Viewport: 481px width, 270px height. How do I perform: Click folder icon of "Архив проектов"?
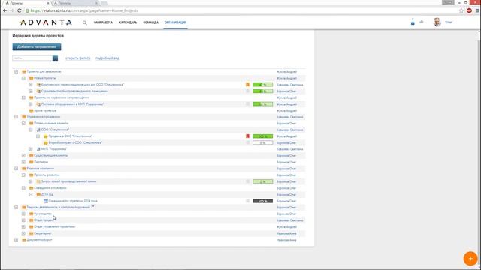31,110
